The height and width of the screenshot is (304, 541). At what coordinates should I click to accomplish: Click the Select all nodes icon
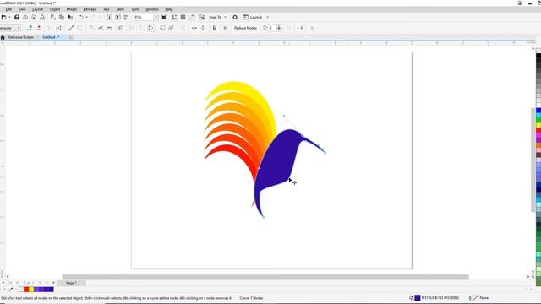(x=226, y=28)
